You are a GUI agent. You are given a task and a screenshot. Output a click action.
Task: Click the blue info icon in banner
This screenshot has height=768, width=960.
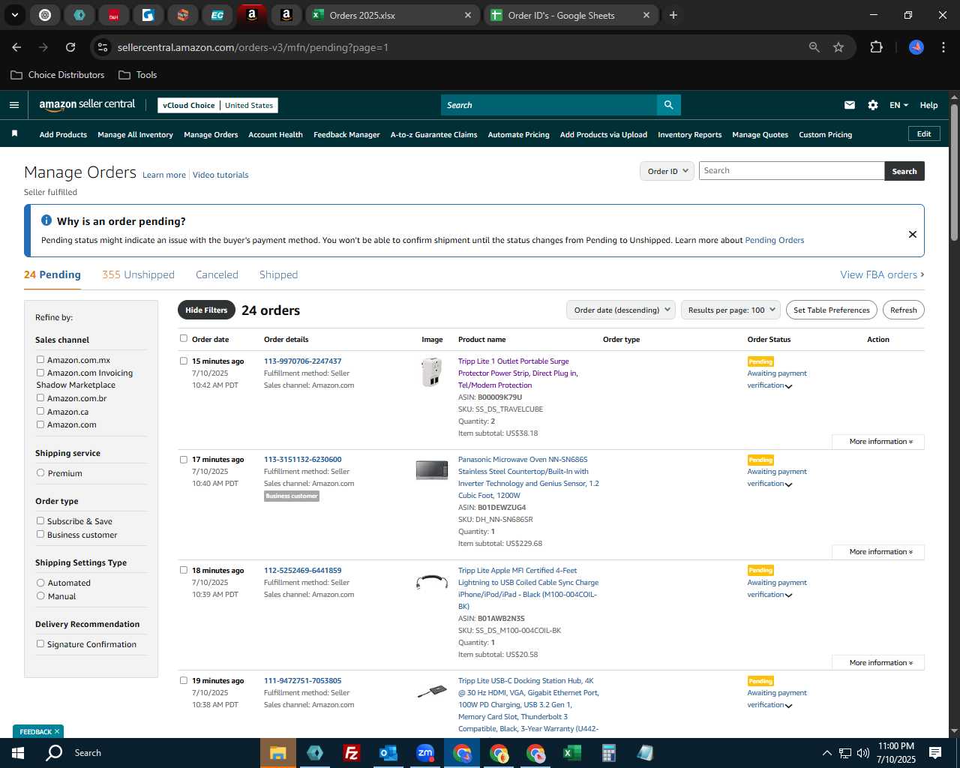pyautogui.click(x=46, y=220)
